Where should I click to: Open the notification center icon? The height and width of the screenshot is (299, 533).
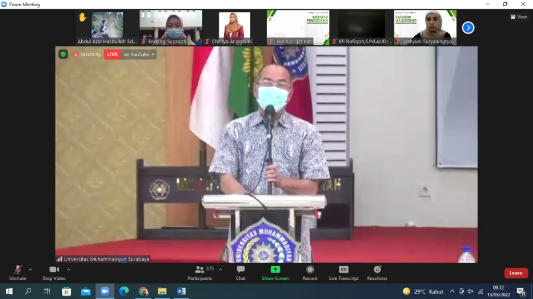pyautogui.click(x=521, y=291)
